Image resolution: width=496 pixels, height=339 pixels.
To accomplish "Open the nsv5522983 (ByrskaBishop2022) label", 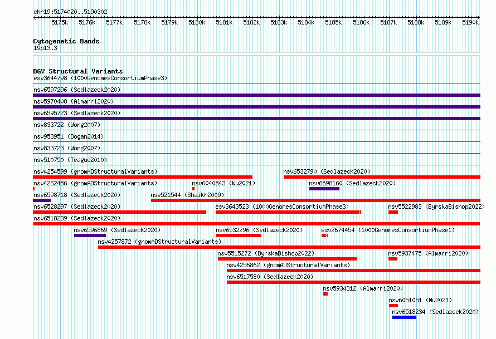I will pos(436,207).
